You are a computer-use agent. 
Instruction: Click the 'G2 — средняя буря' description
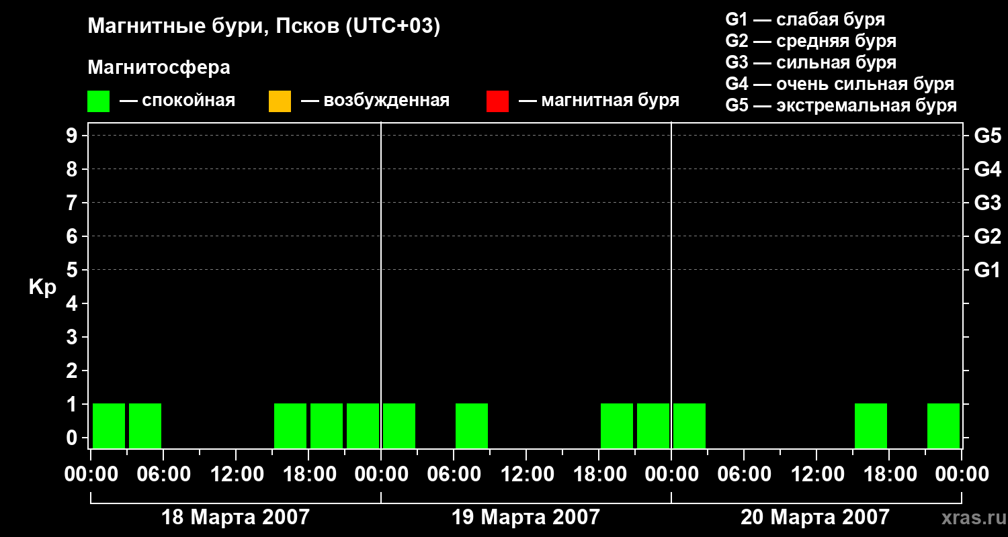(811, 41)
